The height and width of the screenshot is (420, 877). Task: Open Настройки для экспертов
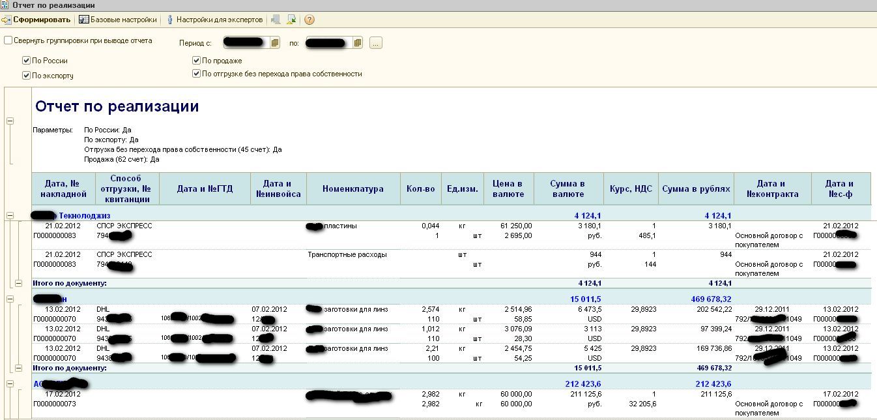214,20
